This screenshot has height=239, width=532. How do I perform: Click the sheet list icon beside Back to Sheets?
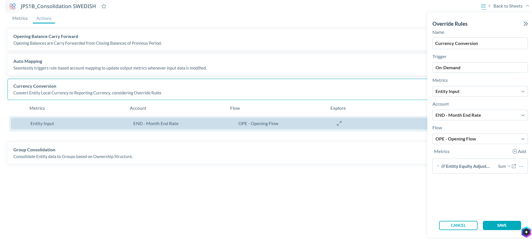point(484,6)
